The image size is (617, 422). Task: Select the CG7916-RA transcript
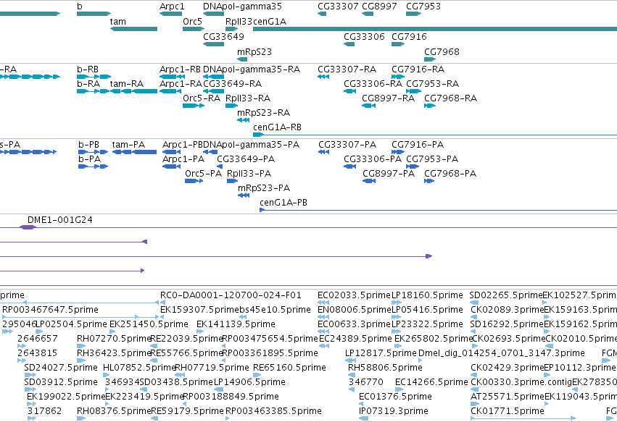coord(398,77)
